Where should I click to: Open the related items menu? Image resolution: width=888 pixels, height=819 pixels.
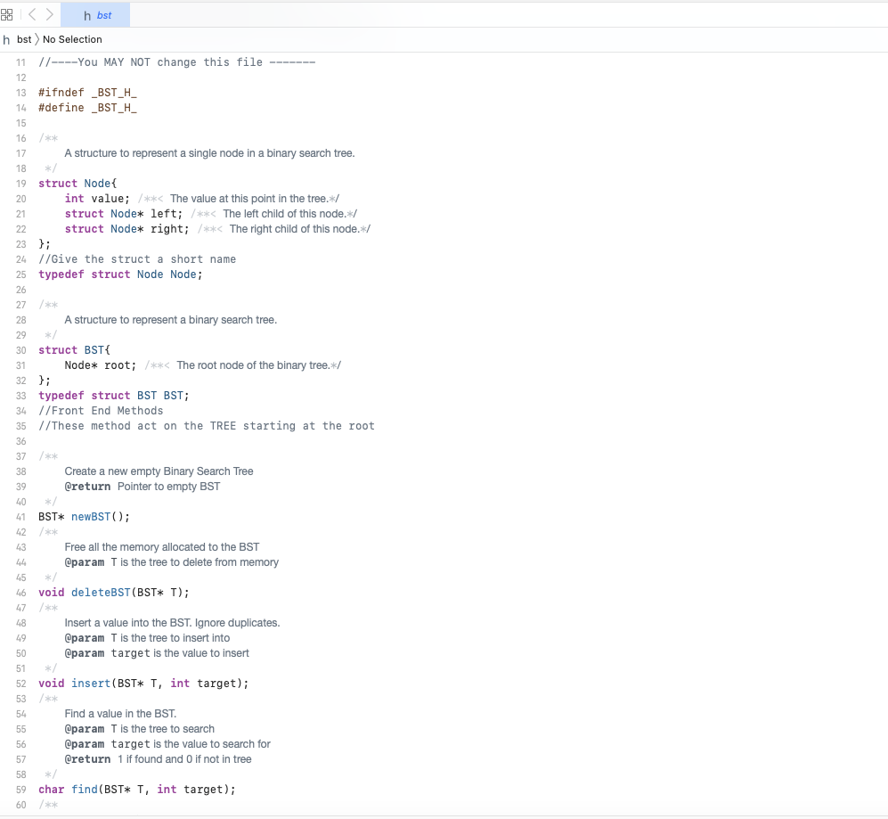(x=7, y=14)
